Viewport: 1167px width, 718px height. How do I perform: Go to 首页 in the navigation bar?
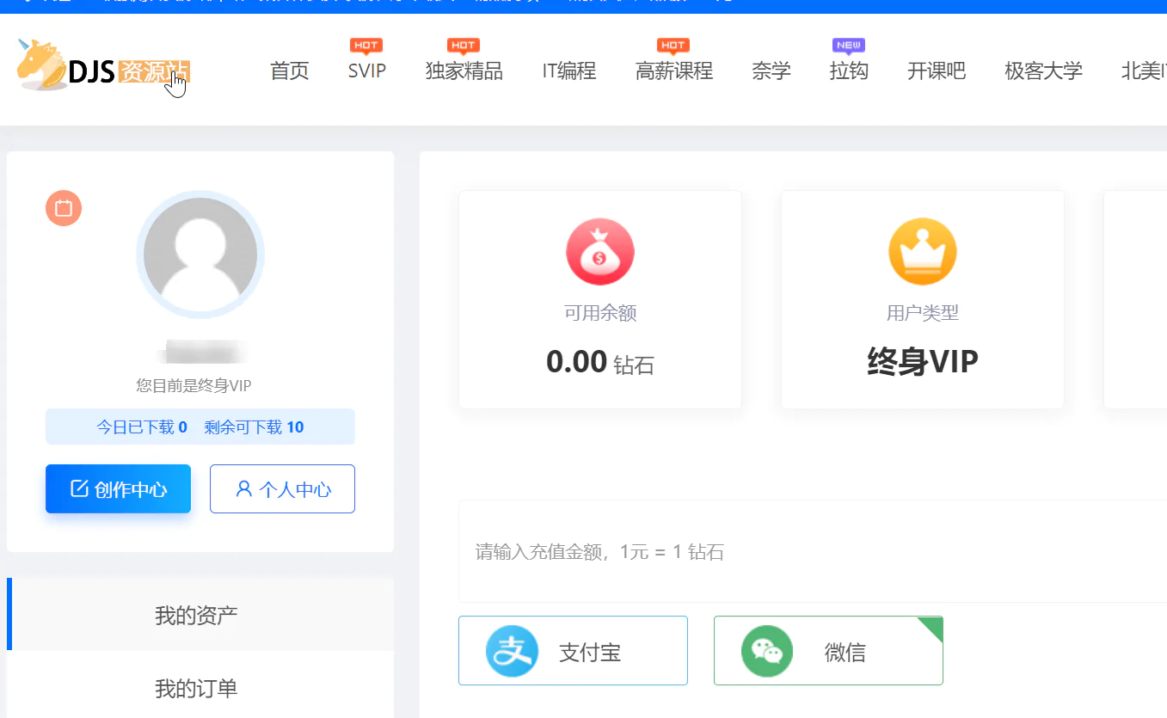click(290, 71)
